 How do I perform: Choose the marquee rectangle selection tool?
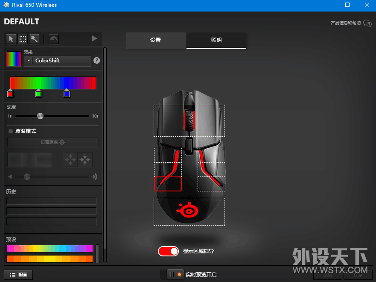23,39
